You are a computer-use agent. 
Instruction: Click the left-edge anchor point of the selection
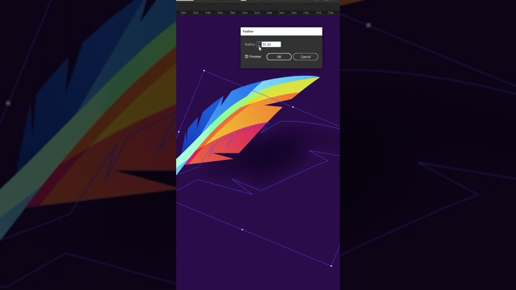coord(178,132)
